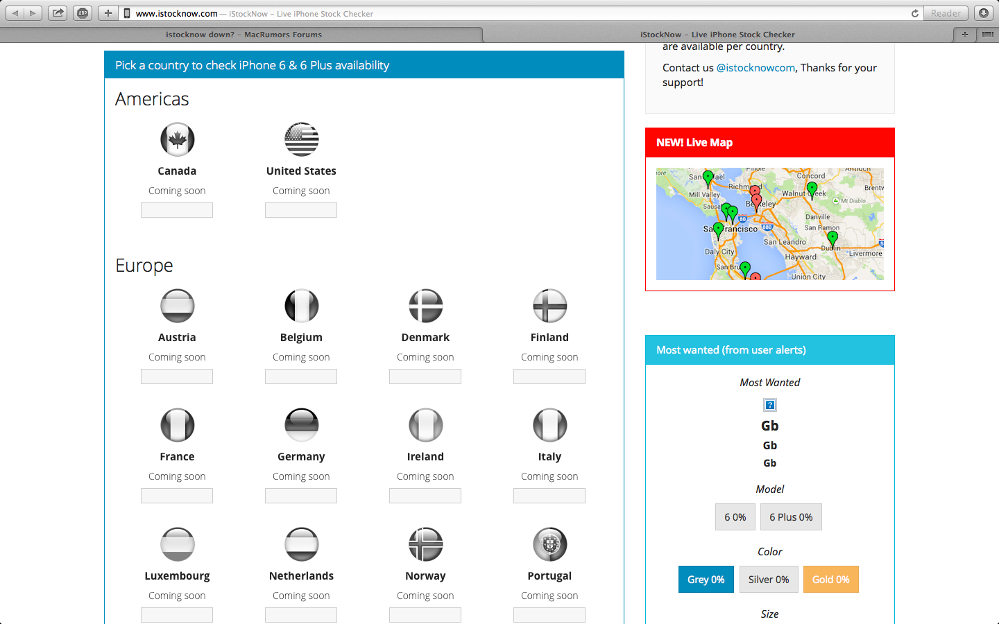
Task: Click the Netherlands country name
Action: point(301,576)
